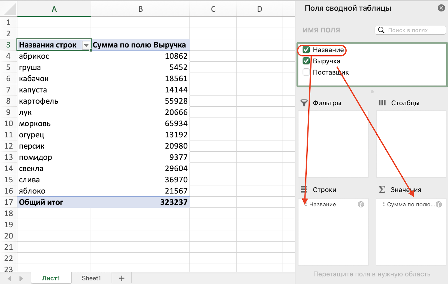Click the Строки rows icon
This screenshot has width=448, height=284.
coord(304,190)
